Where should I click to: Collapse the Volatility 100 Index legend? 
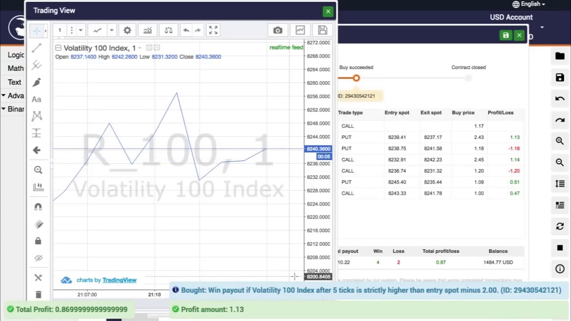coord(58,48)
